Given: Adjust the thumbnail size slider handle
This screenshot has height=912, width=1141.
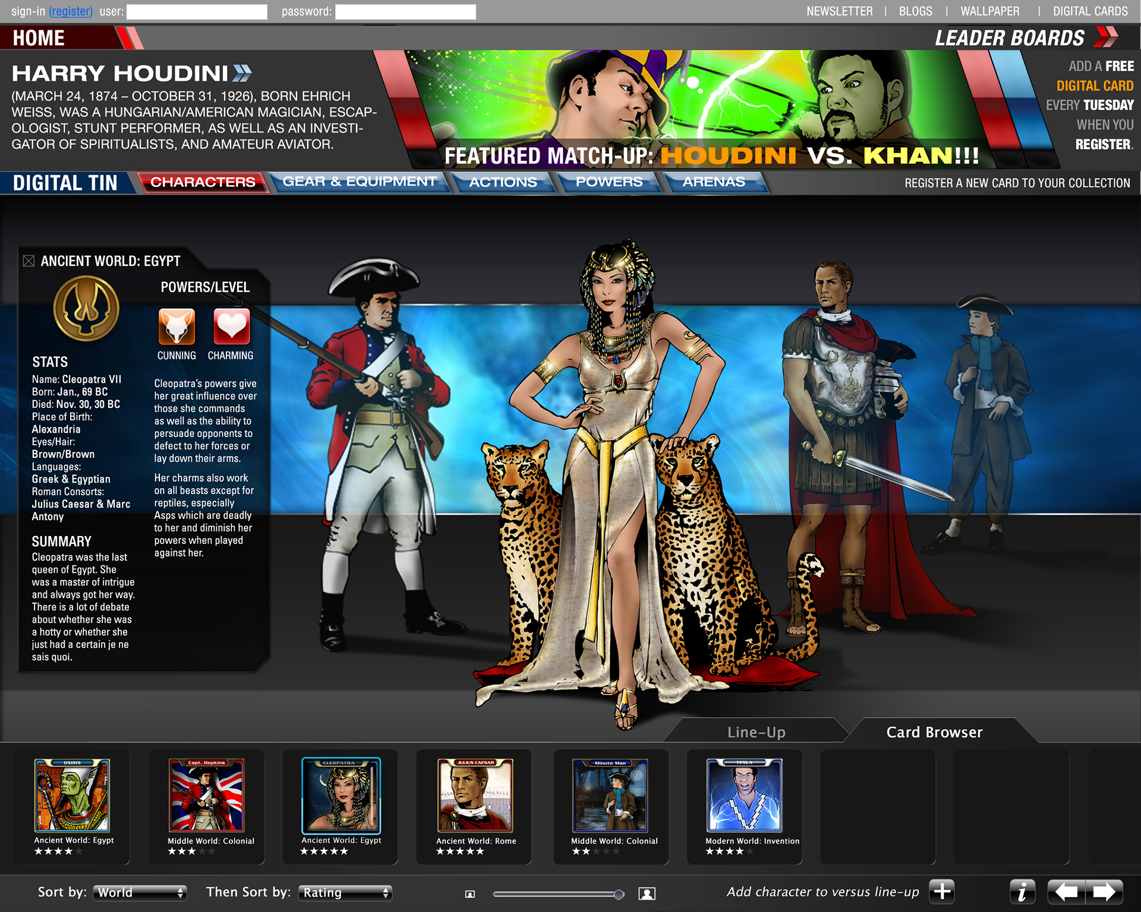Looking at the screenshot, I should 619,894.
